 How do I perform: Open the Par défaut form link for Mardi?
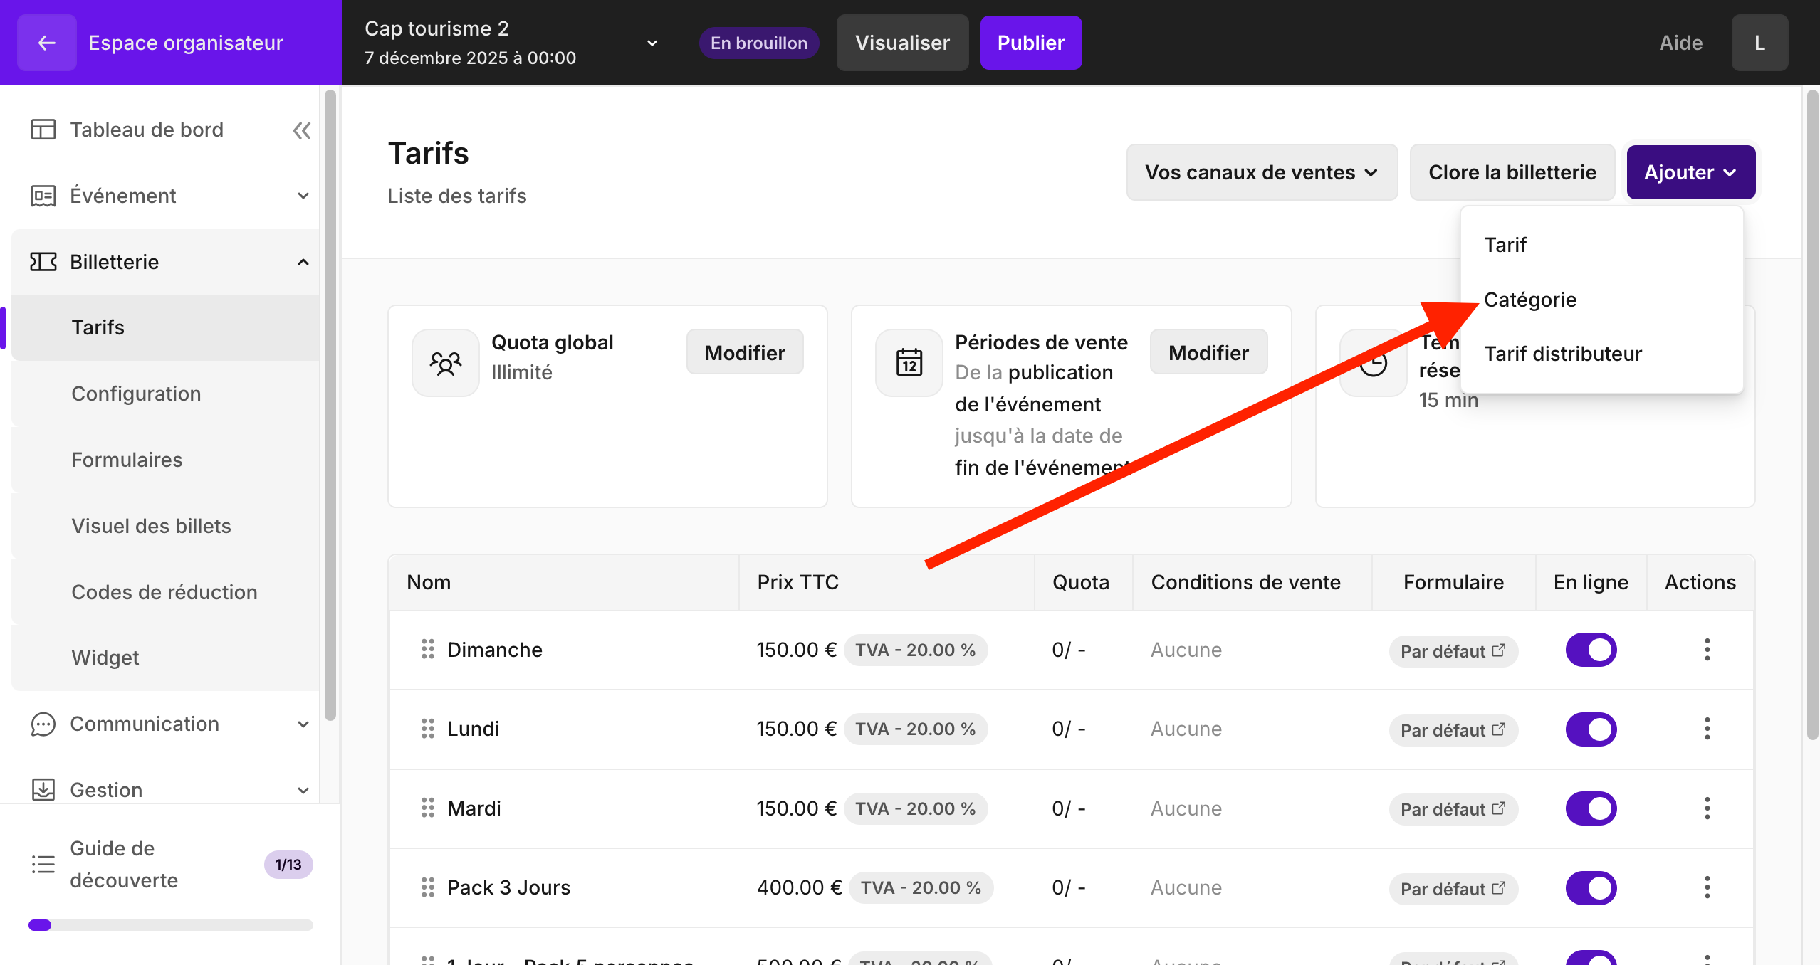(1453, 809)
